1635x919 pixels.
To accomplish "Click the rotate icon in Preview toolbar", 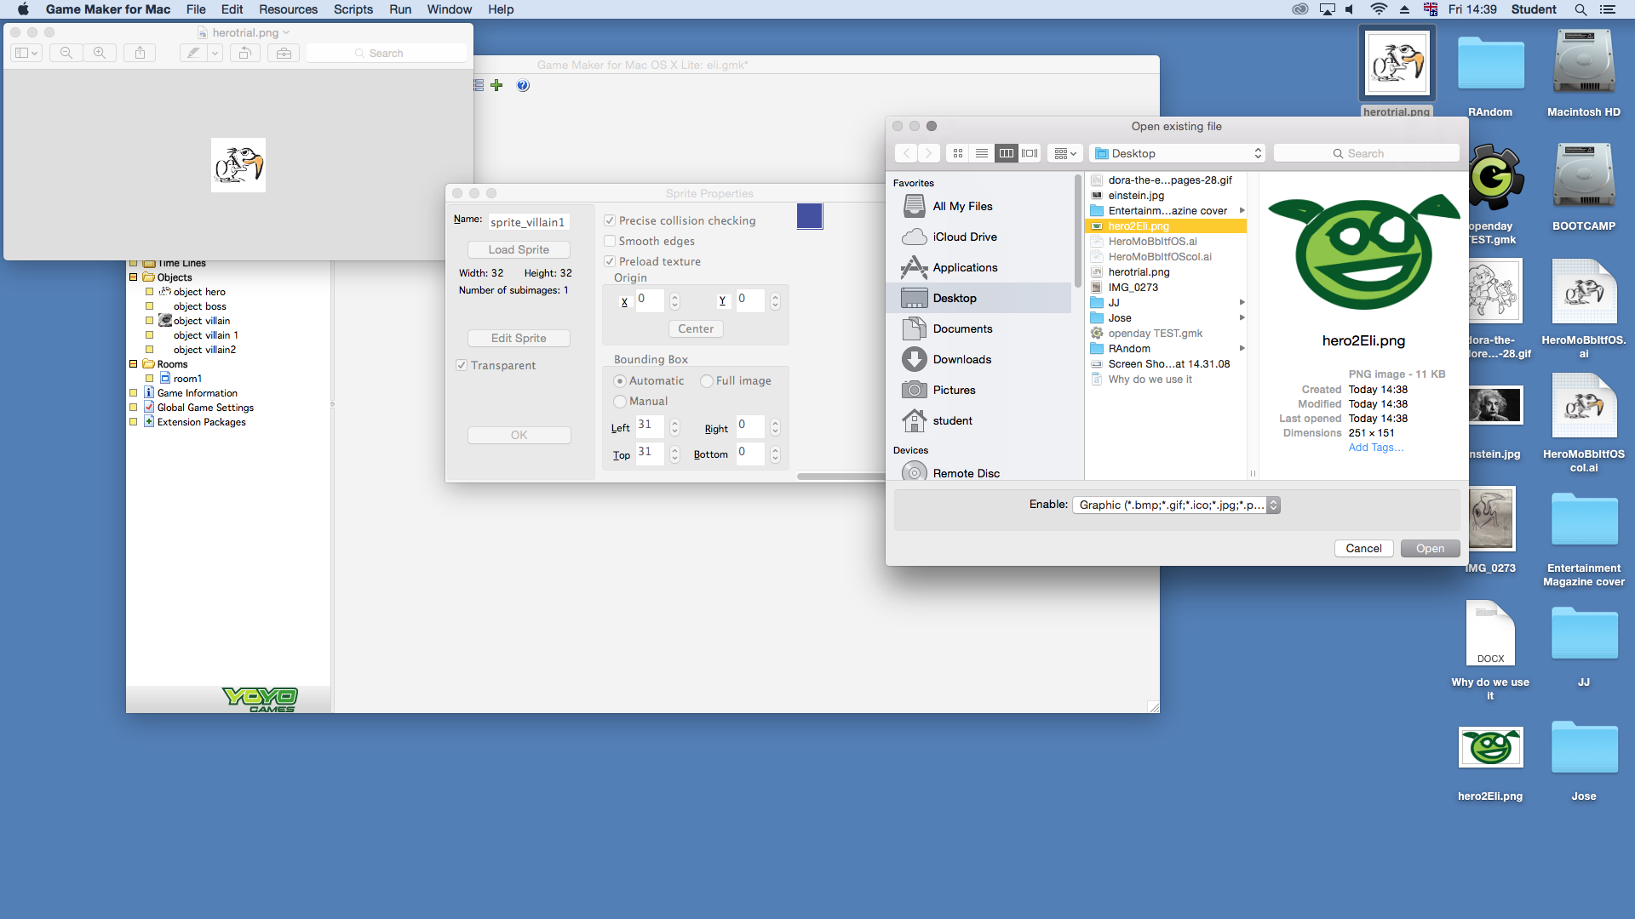I will tap(244, 53).
